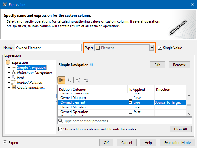Select the Find operation in tree
197x148 pixels.
(20, 78)
